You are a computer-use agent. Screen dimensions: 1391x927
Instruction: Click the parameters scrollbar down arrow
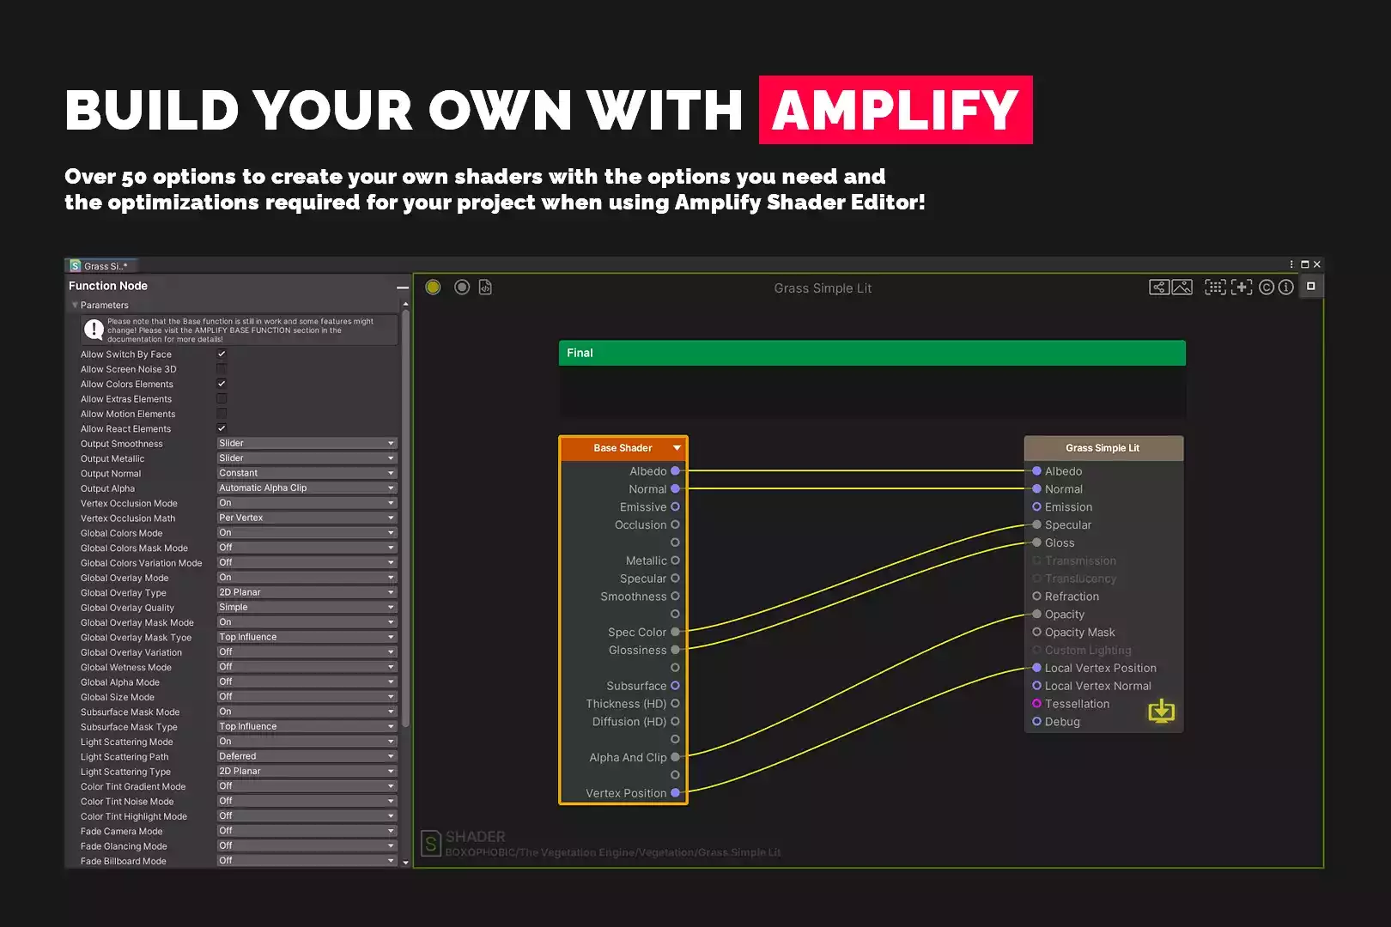click(x=405, y=863)
